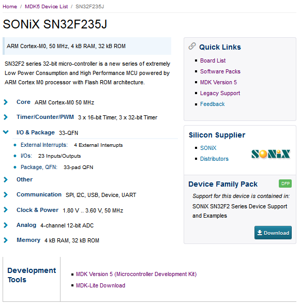Click the green DFP badge
Screen dimensions: 300x305
[x=285, y=184]
